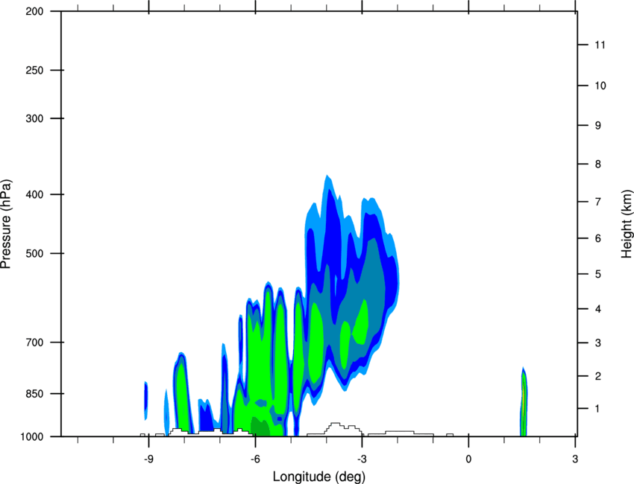The image size is (634, 484).
Task: Click the 10 km height label
Action: 600,86
